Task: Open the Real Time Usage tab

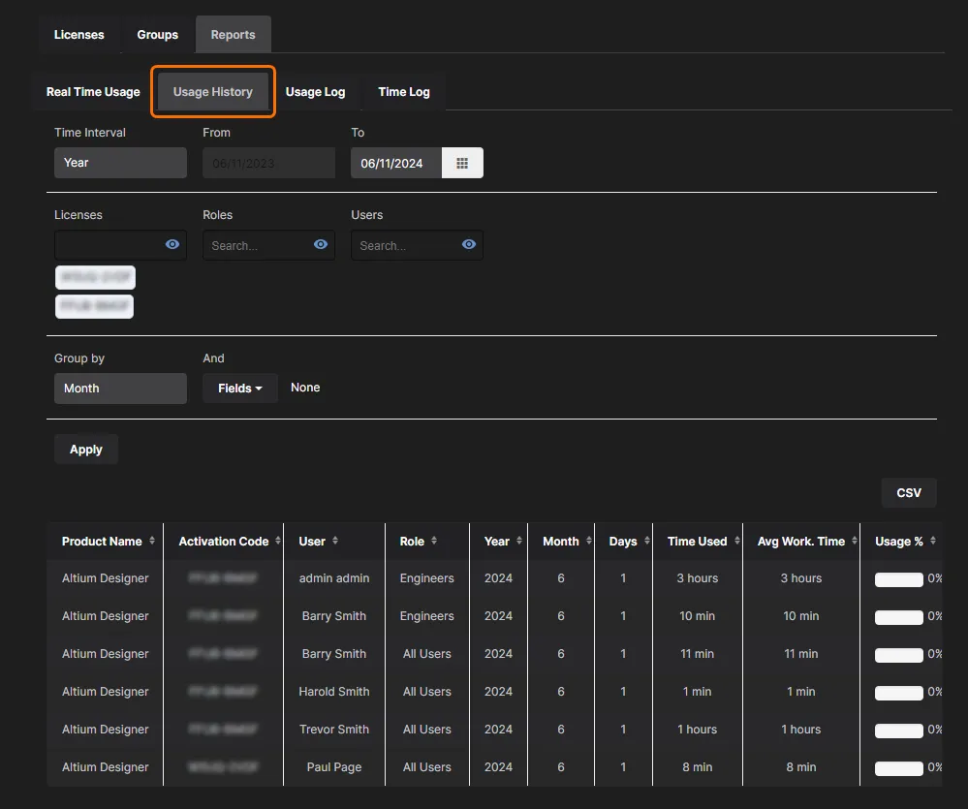Action: point(93,92)
